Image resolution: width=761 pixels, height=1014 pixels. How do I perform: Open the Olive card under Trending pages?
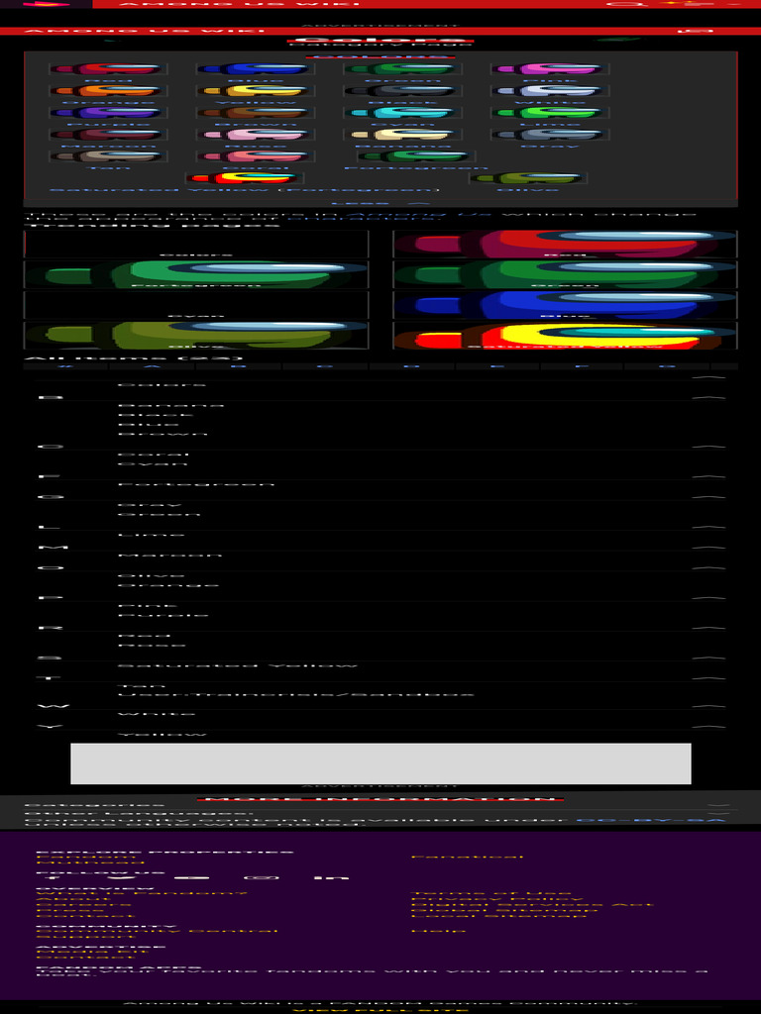coord(196,335)
